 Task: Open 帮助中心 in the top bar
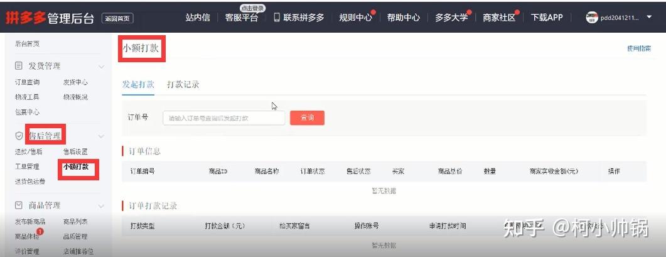403,18
